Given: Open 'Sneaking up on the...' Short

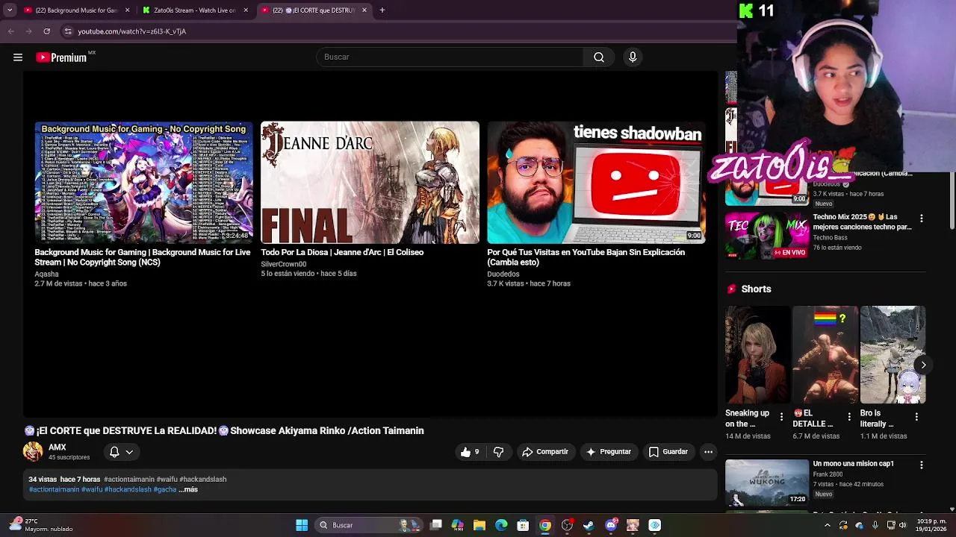Looking at the screenshot, I should point(757,355).
